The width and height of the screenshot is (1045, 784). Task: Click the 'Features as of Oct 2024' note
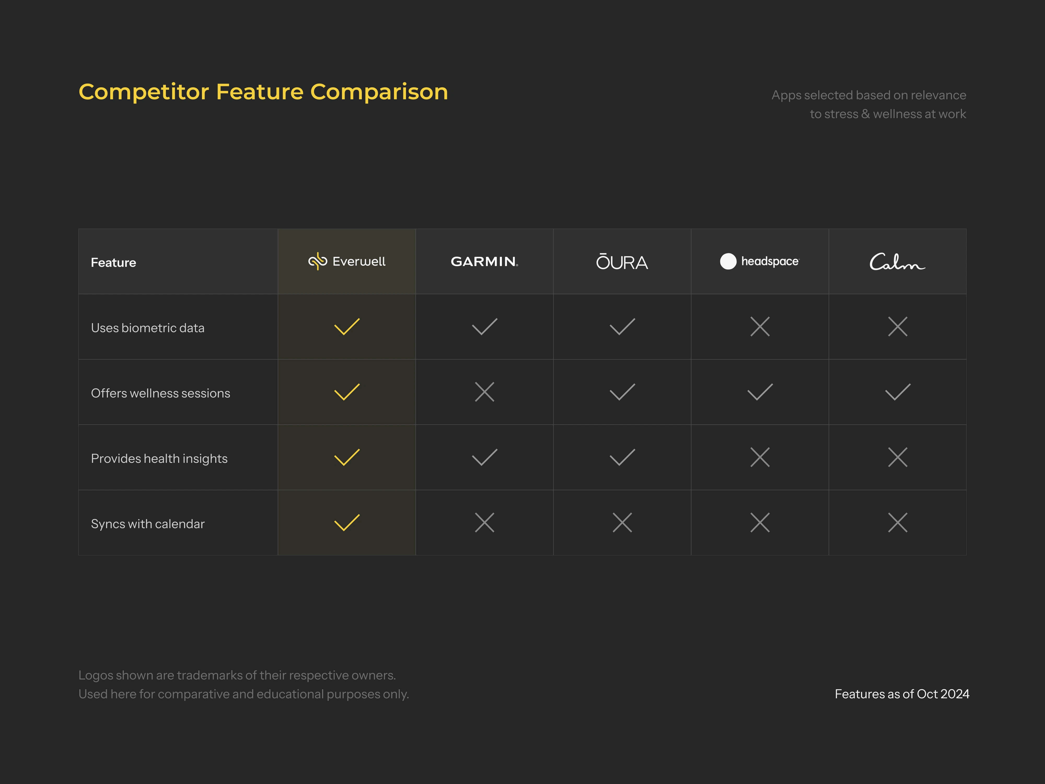902,694
